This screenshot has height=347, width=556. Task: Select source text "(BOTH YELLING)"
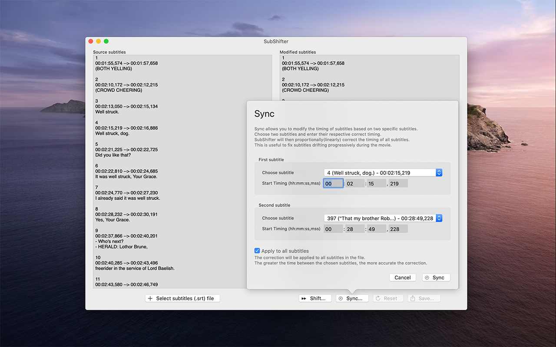point(113,69)
